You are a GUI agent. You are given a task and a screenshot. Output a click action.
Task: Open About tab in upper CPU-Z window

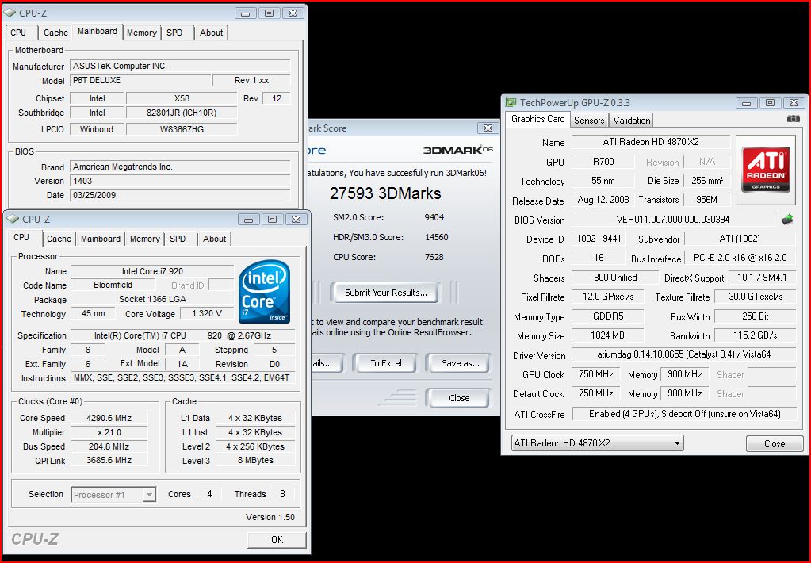coord(211,33)
